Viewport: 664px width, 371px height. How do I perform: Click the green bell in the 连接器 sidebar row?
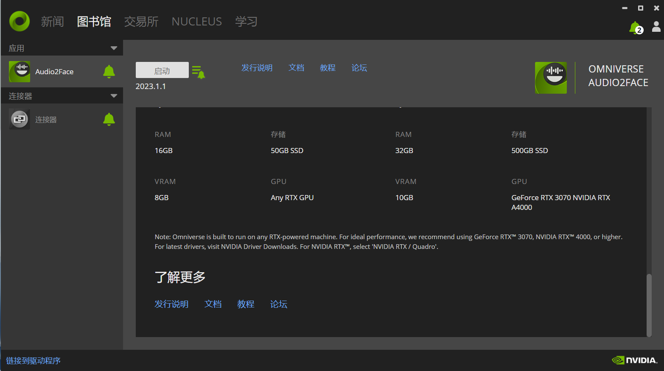109,120
